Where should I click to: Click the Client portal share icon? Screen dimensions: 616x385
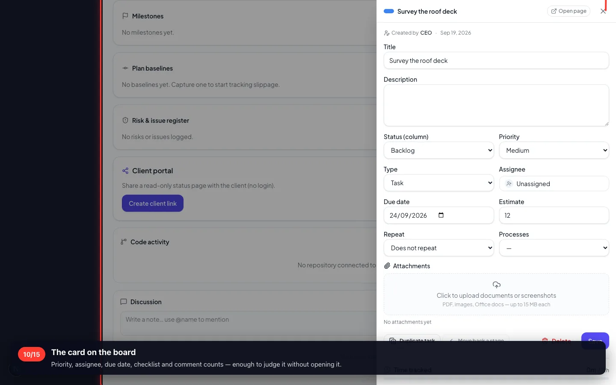pyautogui.click(x=125, y=171)
